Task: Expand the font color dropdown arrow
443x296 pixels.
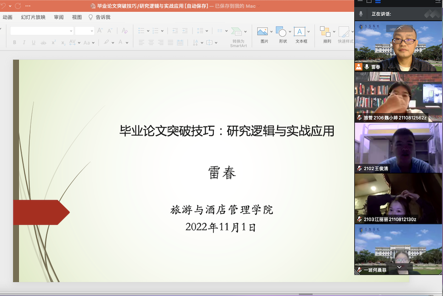Action: point(127,43)
